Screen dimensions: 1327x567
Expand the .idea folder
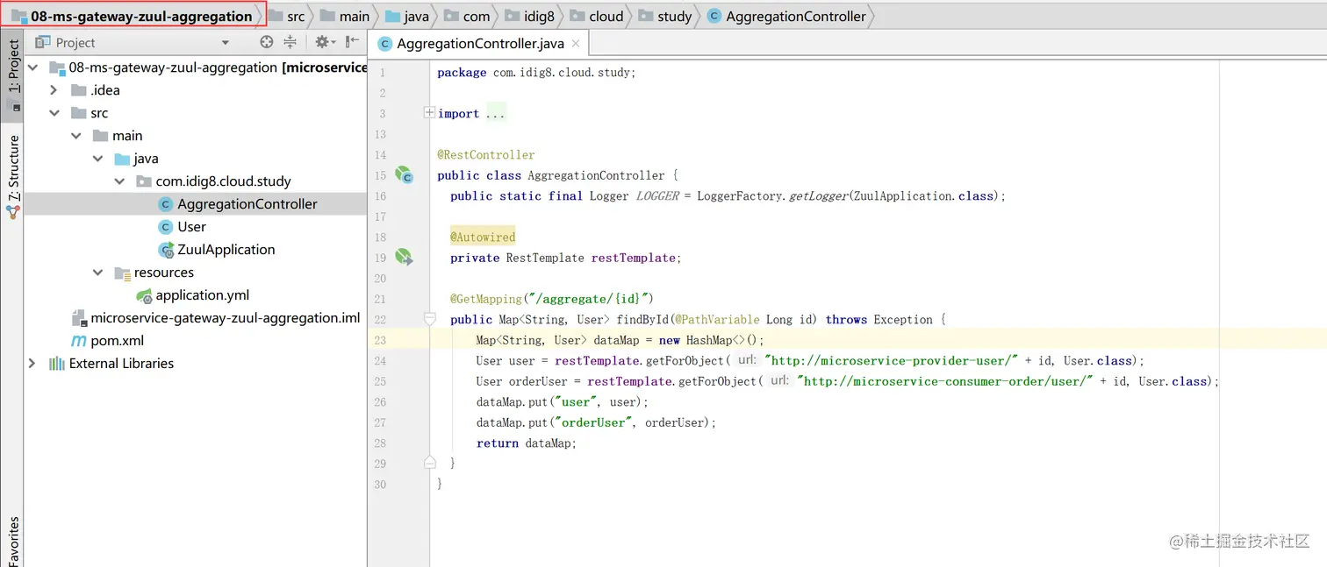point(54,90)
